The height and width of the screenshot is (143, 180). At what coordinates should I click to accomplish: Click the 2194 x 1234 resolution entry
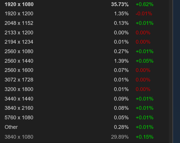pyautogui.click(x=19, y=42)
